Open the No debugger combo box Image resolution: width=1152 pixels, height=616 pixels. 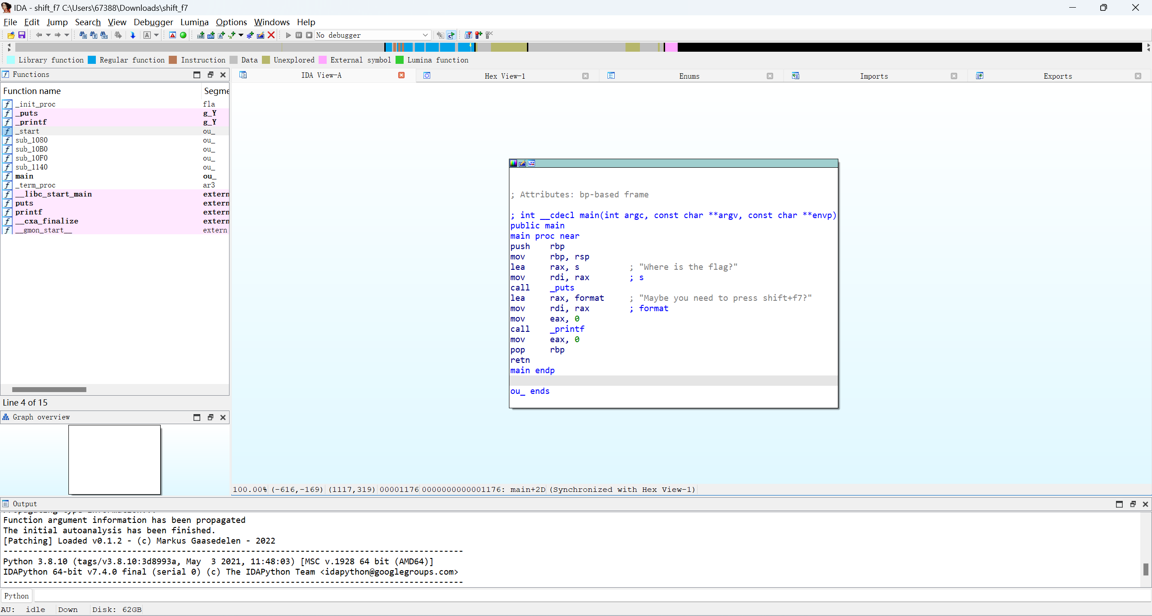pos(373,35)
